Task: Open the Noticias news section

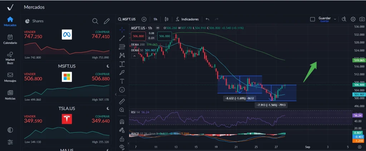Action: tap(10, 95)
